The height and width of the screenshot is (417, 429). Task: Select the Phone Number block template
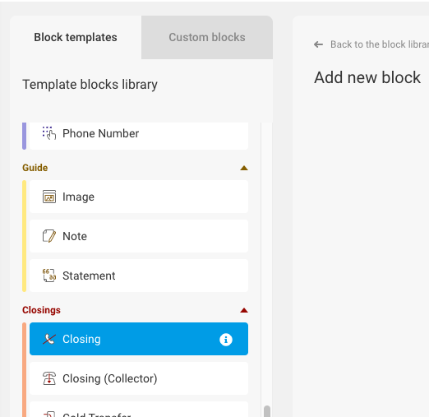139,136
